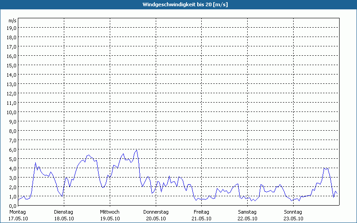Click the 'Donnerstag' day label
The height and width of the screenshot is (223, 357).
pos(156,212)
